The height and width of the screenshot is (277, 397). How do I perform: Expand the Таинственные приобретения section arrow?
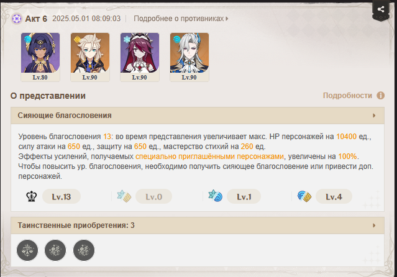pos(374,225)
